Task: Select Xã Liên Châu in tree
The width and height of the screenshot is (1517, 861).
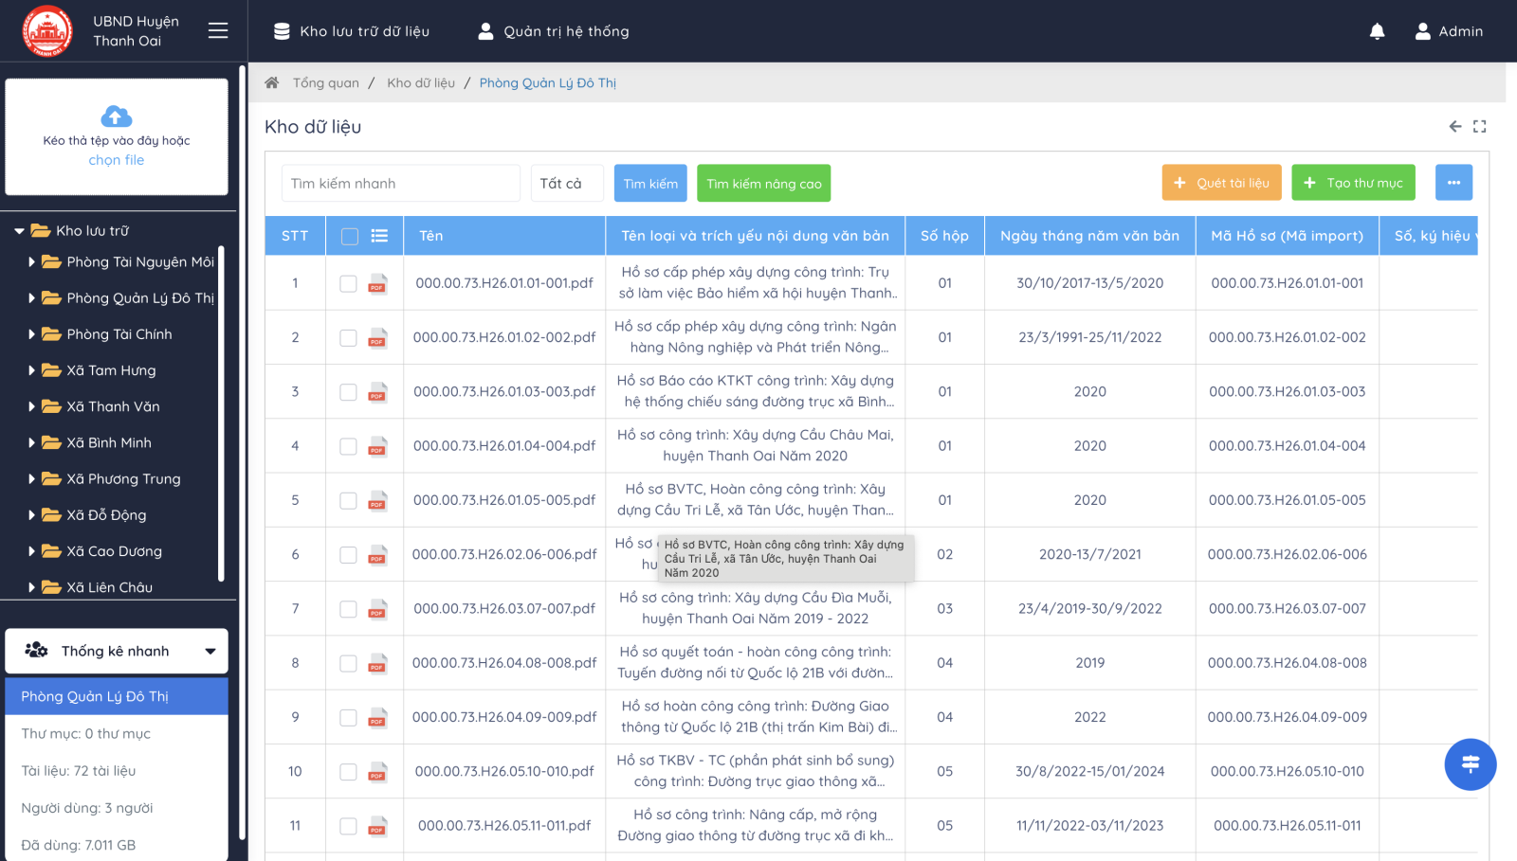Action: [109, 587]
